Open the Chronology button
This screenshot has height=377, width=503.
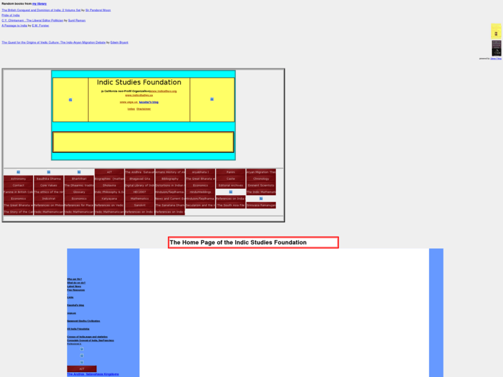261,178
